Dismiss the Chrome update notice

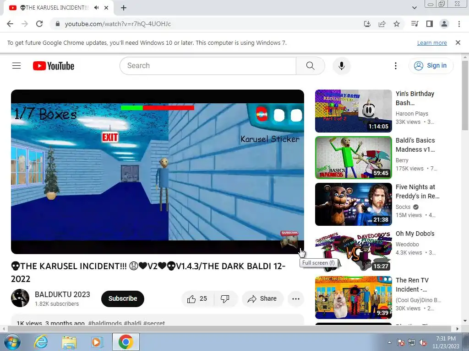458,43
